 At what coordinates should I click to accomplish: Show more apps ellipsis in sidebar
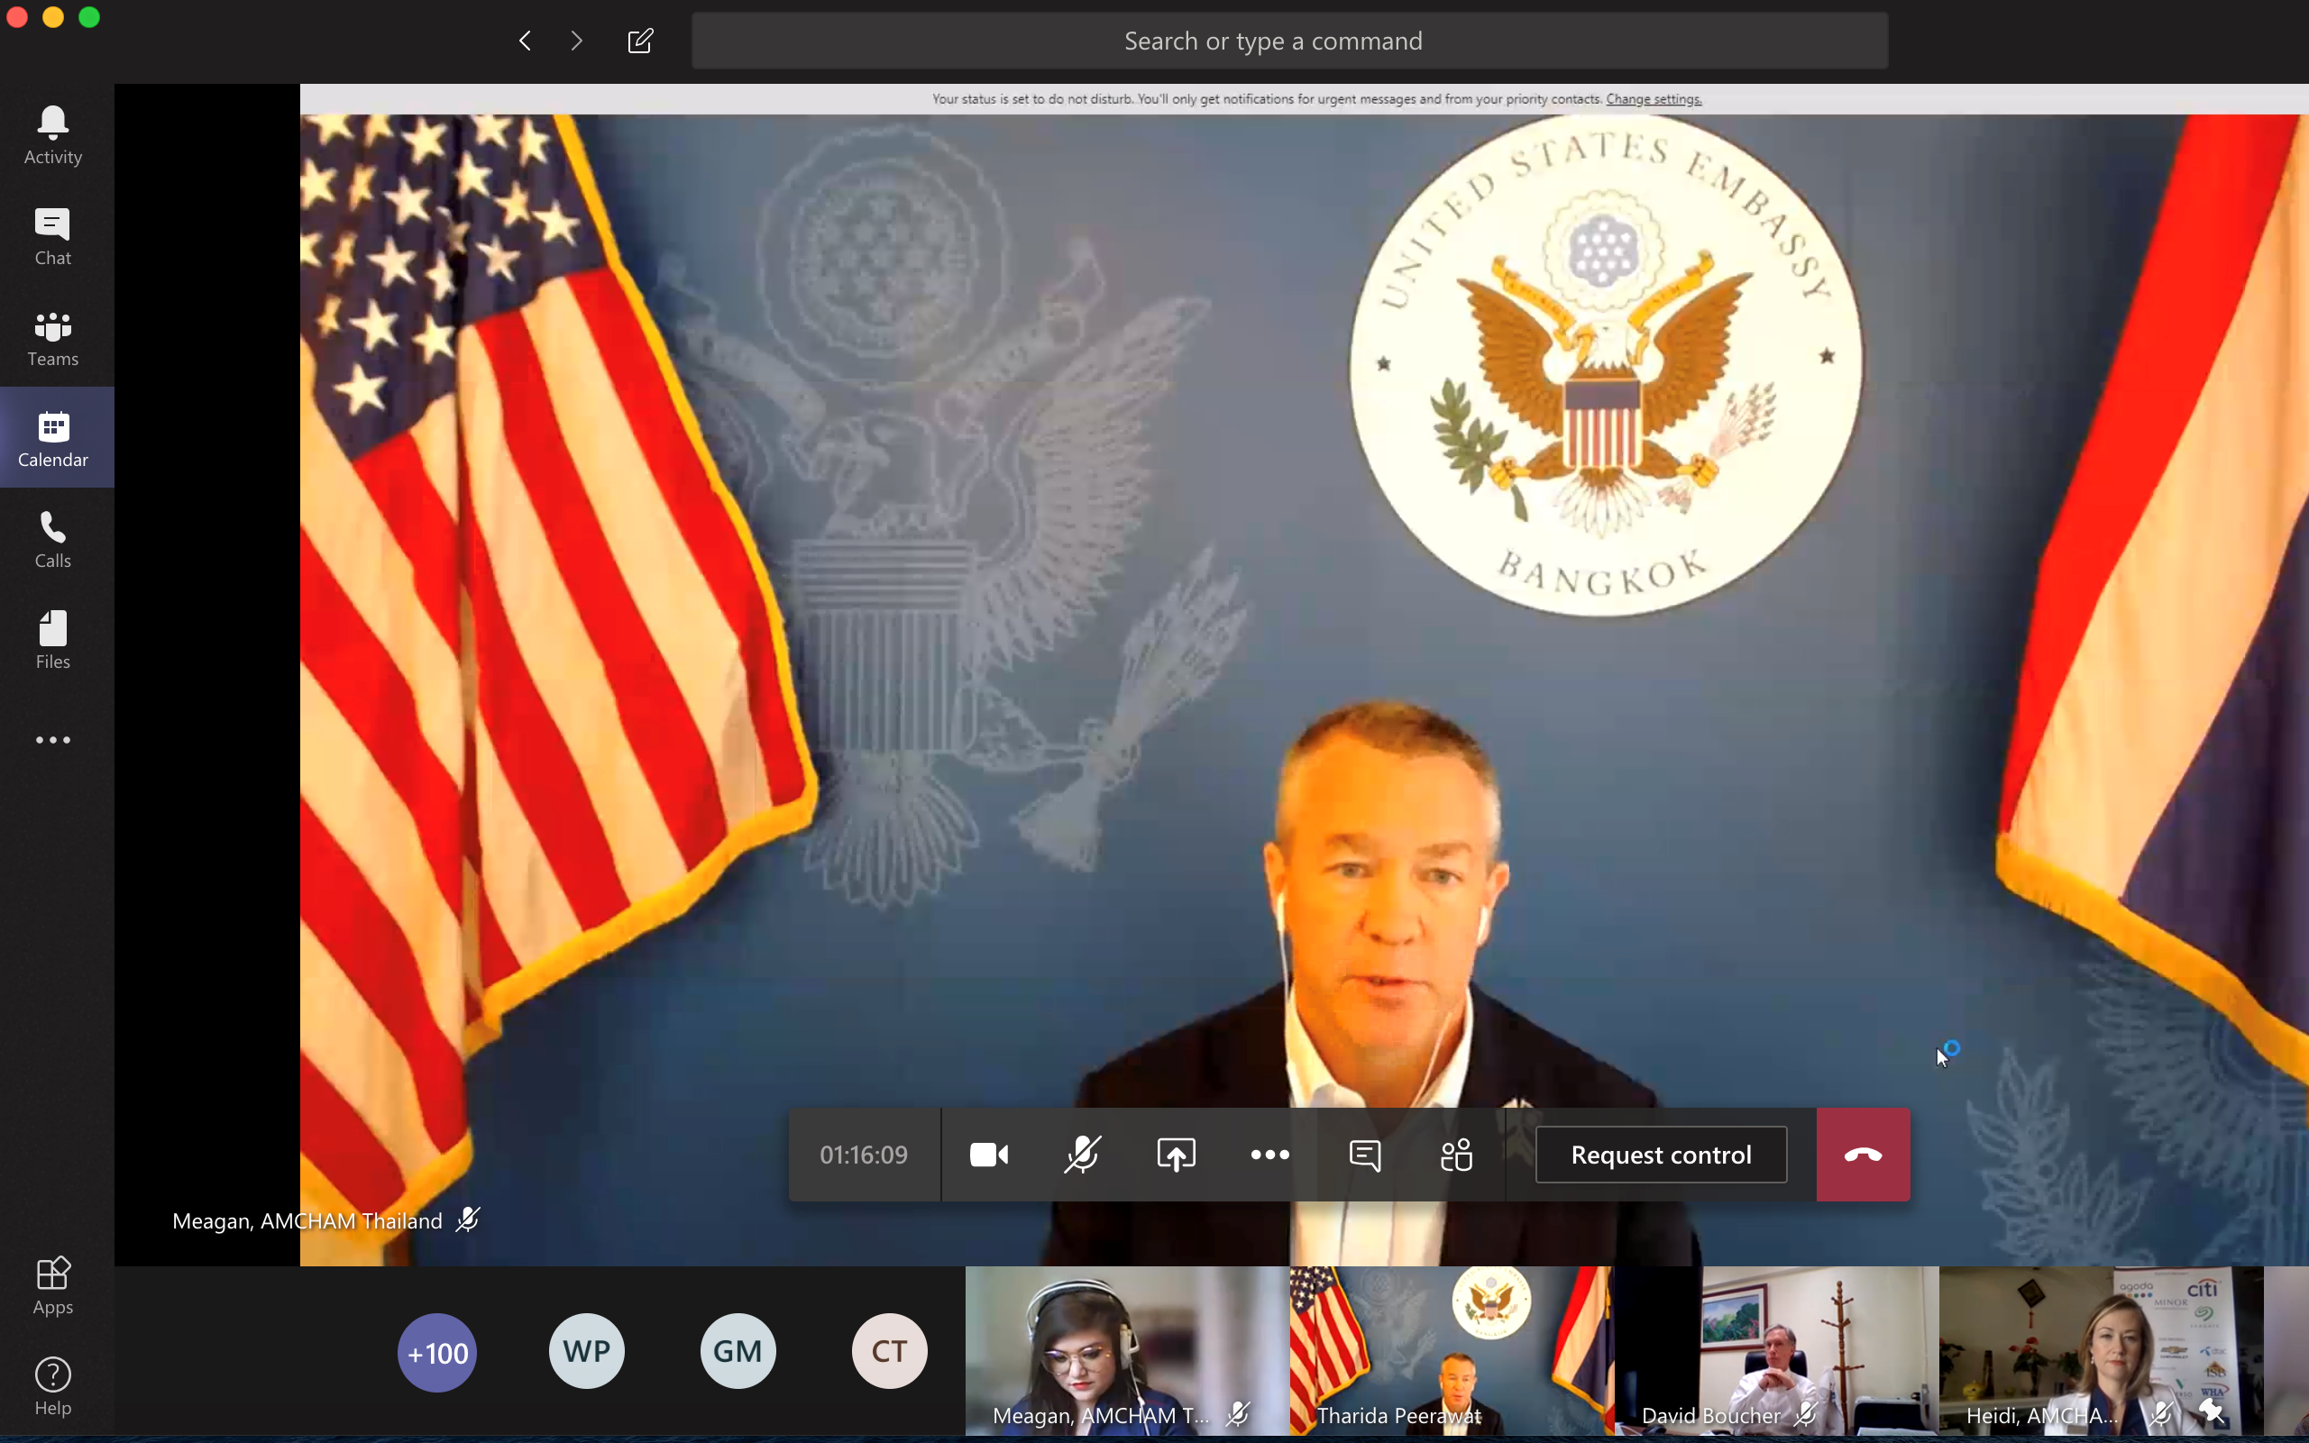[x=52, y=740]
